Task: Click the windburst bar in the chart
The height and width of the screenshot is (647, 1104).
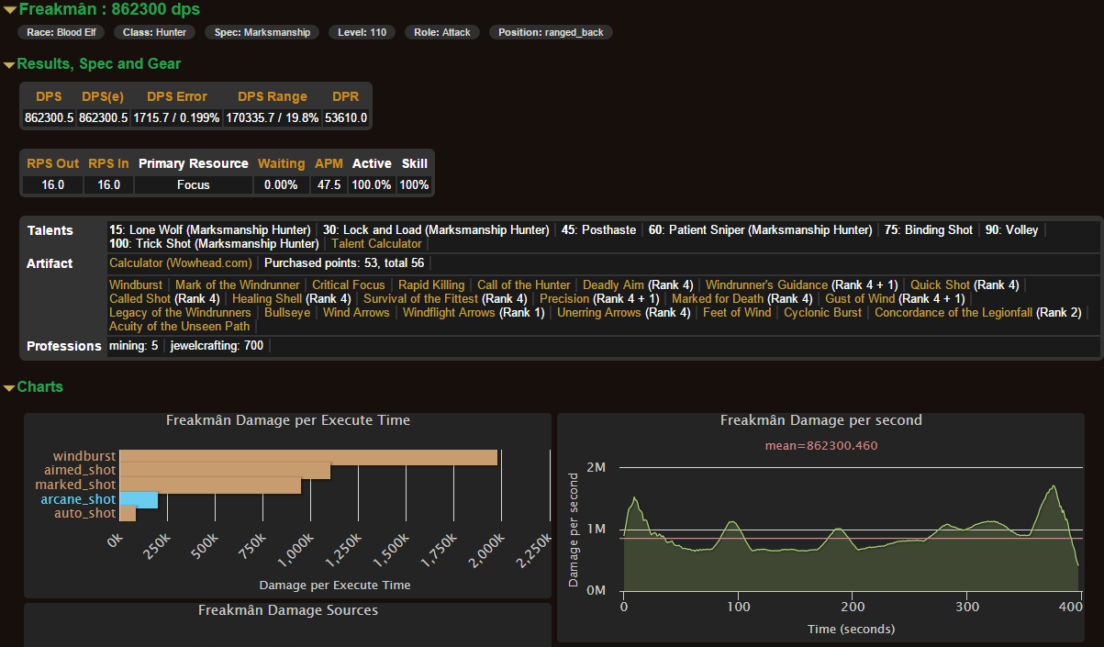Action: click(x=308, y=457)
